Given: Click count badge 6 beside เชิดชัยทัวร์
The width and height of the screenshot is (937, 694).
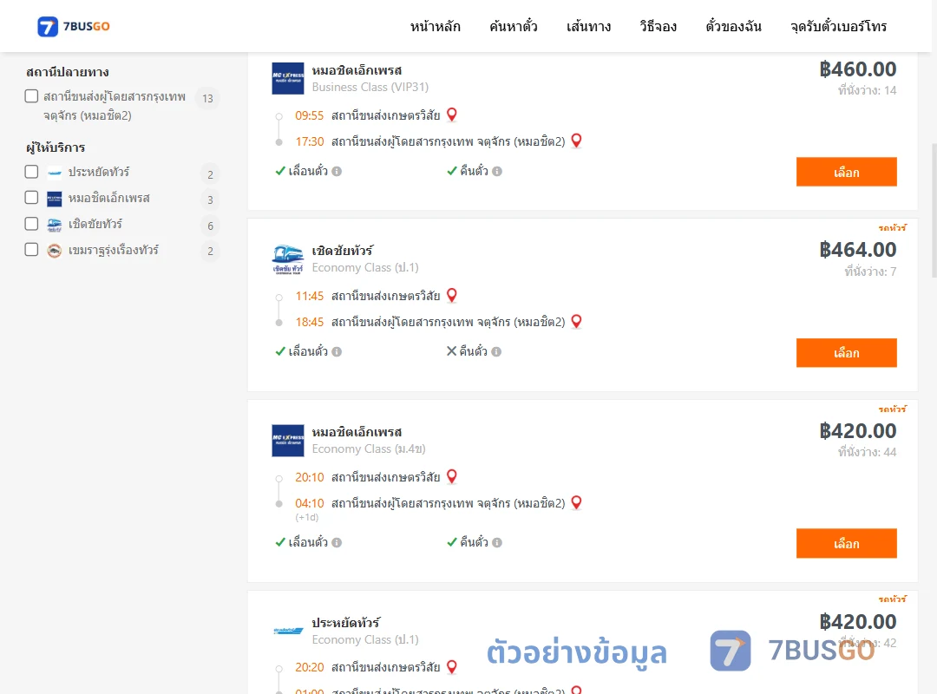Looking at the screenshot, I should point(210,226).
